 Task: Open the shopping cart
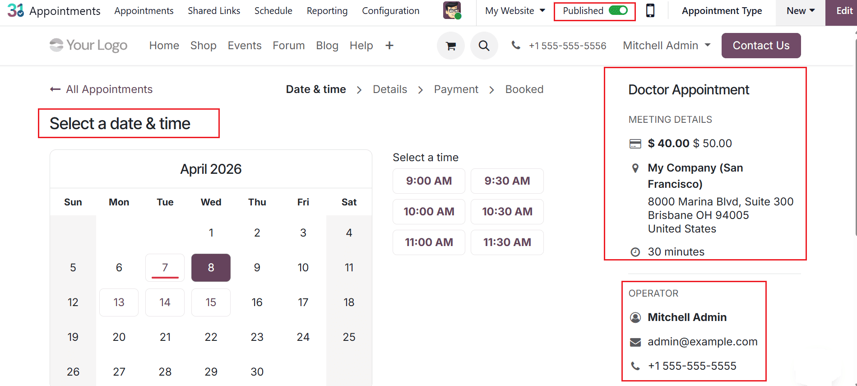(x=450, y=46)
